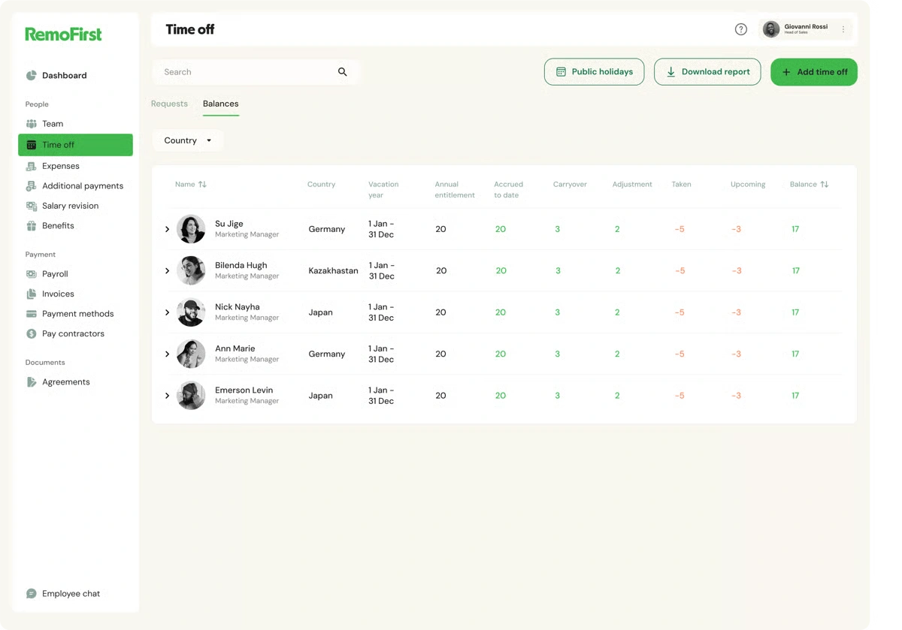Click the Download report button
Image resolution: width=902 pixels, height=630 pixels.
707,72
